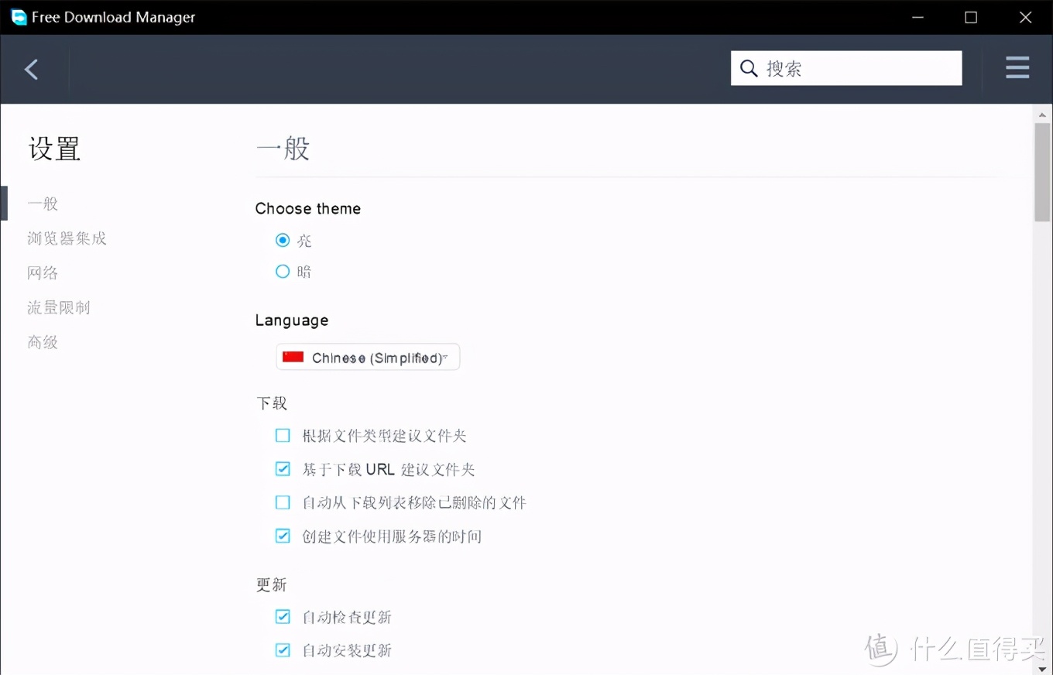Enable 根据文件类型建议文件夹 checkbox

283,435
